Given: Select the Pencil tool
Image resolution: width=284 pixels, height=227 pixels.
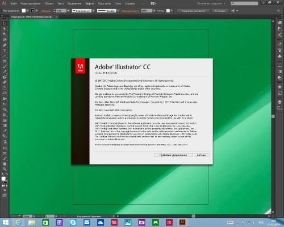Looking at the screenshot, I should coord(5,72).
